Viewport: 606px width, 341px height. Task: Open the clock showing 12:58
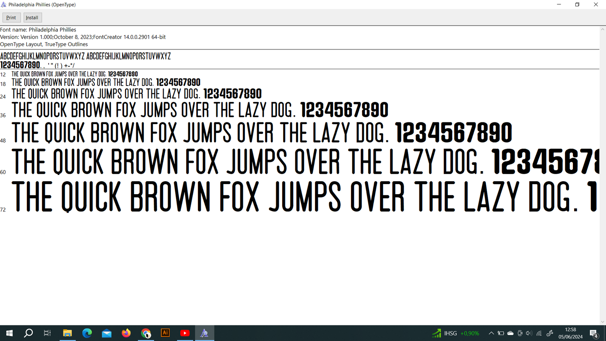point(570,333)
